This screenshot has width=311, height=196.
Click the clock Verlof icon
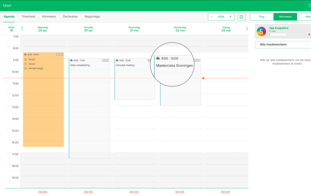point(25,64)
